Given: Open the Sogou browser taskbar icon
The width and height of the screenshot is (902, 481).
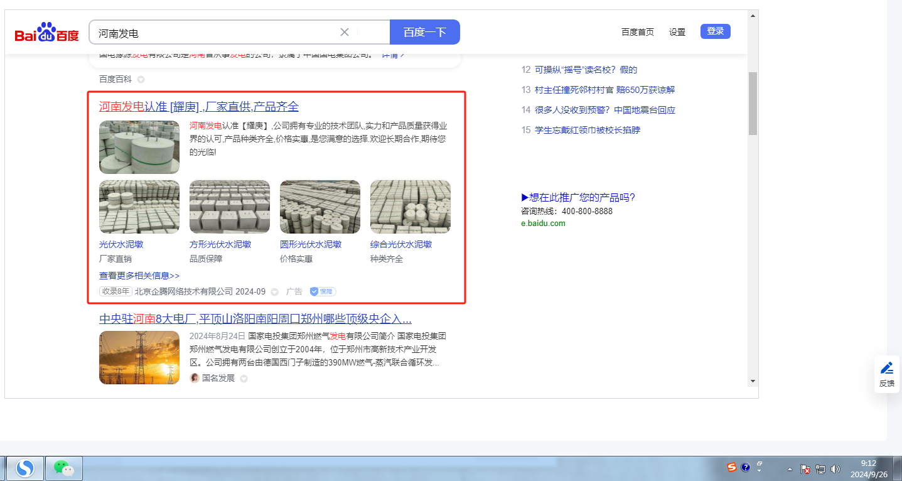Looking at the screenshot, I should pyautogui.click(x=25, y=468).
